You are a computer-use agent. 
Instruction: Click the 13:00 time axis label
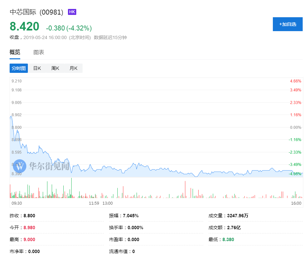(x=107, y=203)
